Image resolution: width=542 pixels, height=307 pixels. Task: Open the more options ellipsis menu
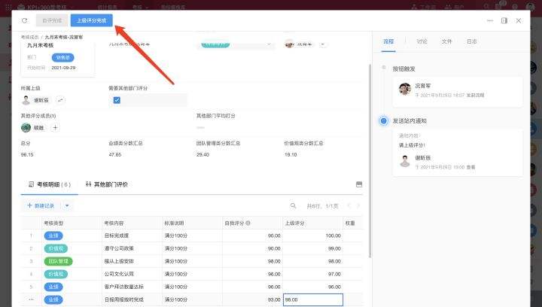click(490, 20)
